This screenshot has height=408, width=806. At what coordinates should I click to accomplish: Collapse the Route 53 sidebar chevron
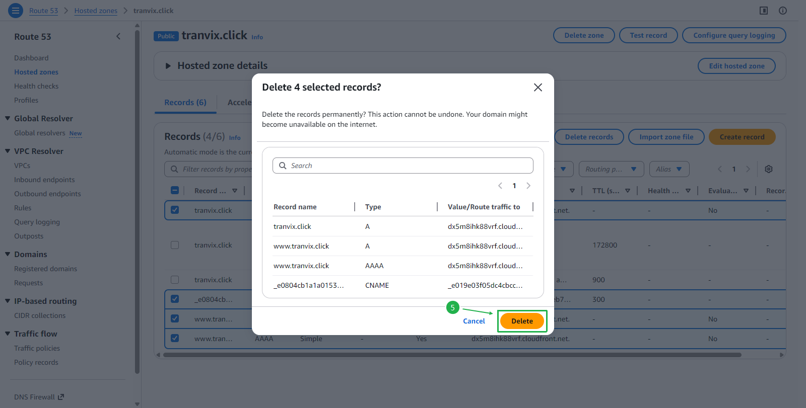(118, 36)
